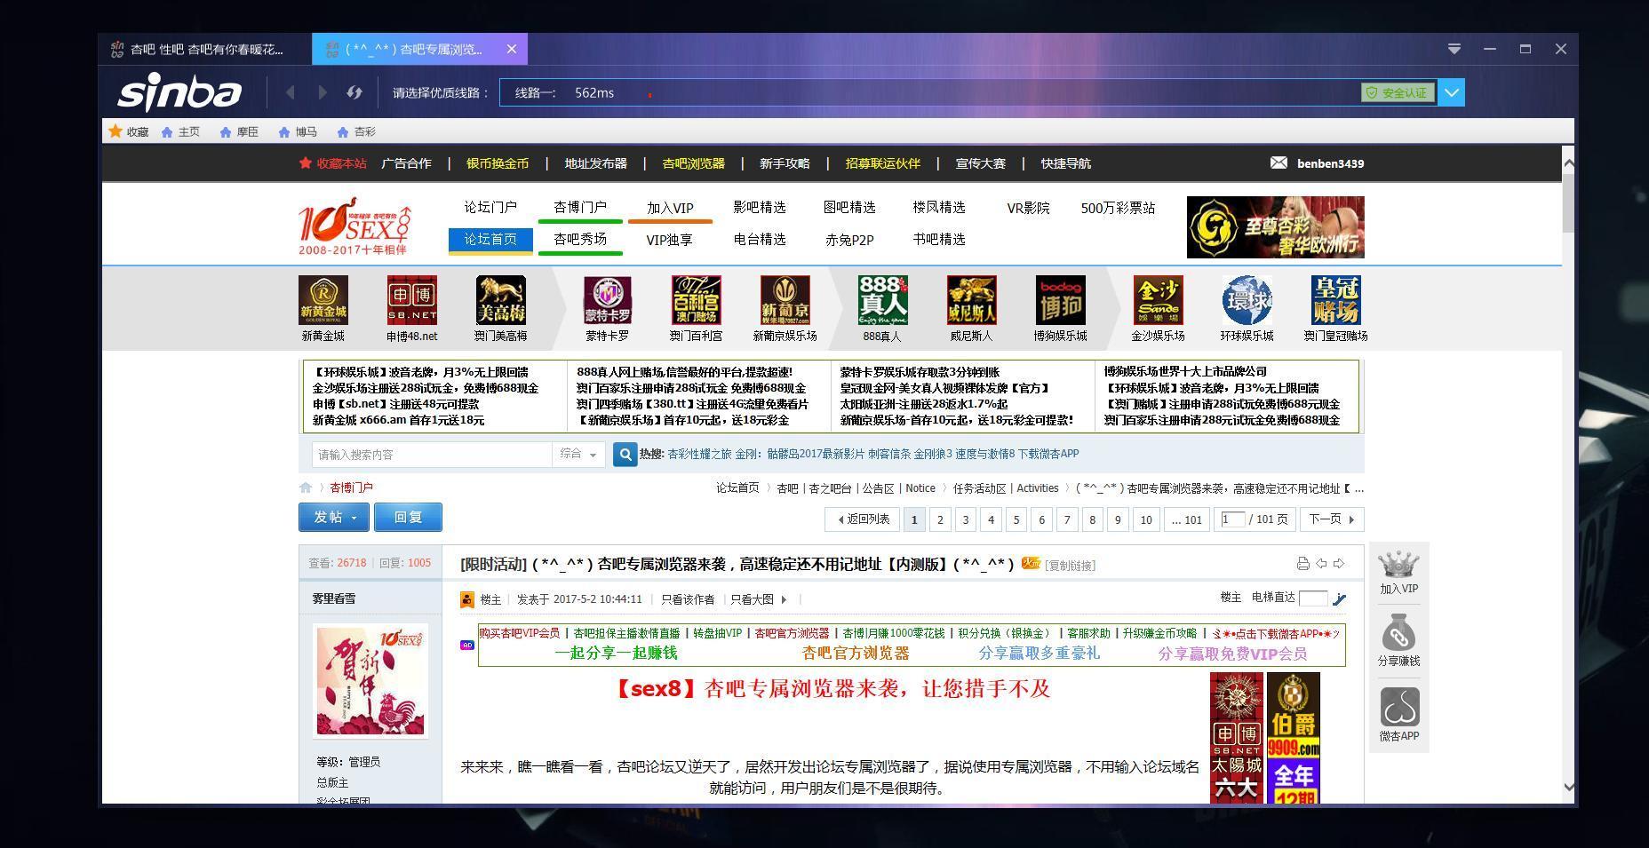Screen dimensions: 1649x848
Task: Open the 发帖 dropdown button
Action: point(334,517)
